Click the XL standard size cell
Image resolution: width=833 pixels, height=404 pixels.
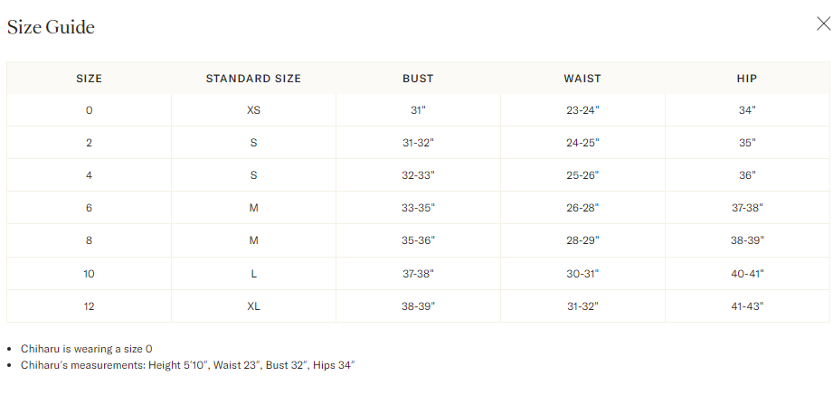[253, 306]
